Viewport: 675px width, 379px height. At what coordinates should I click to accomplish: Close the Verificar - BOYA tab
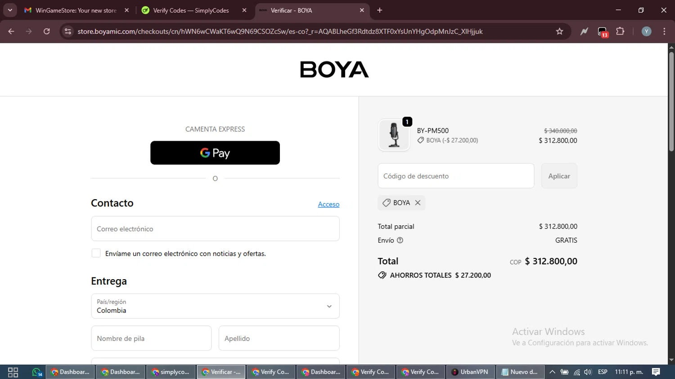362,10
